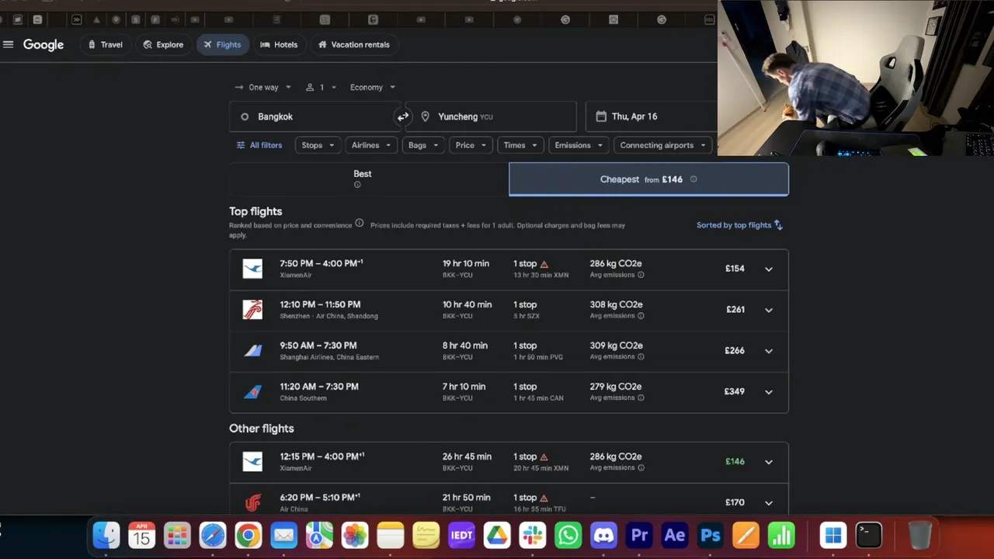The width and height of the screenshot is (994, 559).
Task: Click the Google logo
Action: click(x=43, y=45)
